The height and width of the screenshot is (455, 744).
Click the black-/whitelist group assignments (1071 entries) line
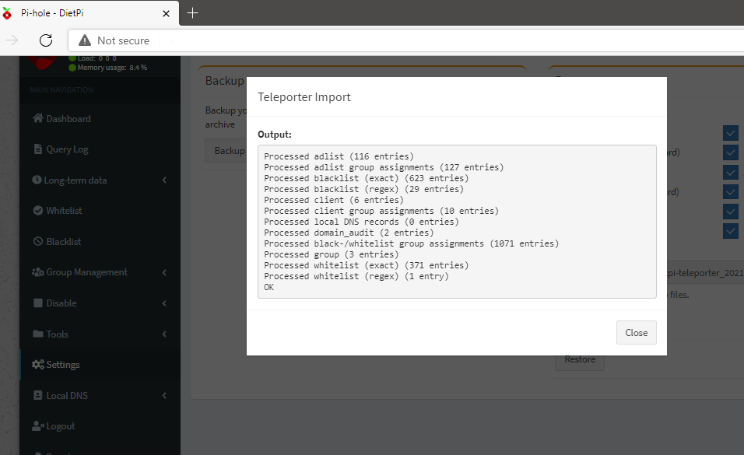(x=412, y=243)
